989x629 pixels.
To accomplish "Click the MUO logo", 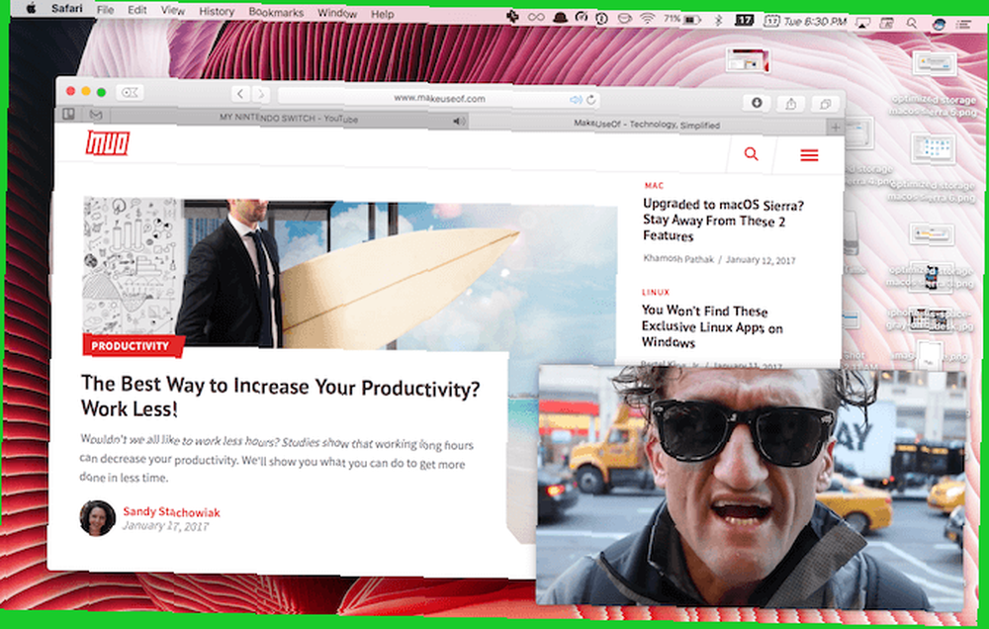I will tap(108, 143).
